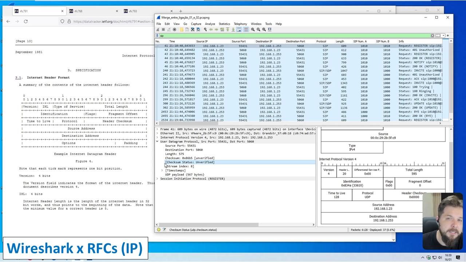The width and height of the screenshot is (466, 262).
Task: Clear the sip display filter
Action: tap(433, 36)
